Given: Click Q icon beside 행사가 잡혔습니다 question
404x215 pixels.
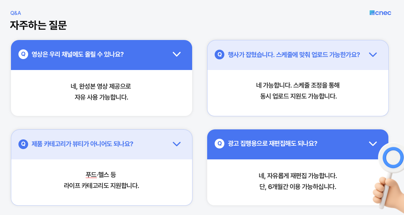Looking at the screenshot, I should [220, 54].
